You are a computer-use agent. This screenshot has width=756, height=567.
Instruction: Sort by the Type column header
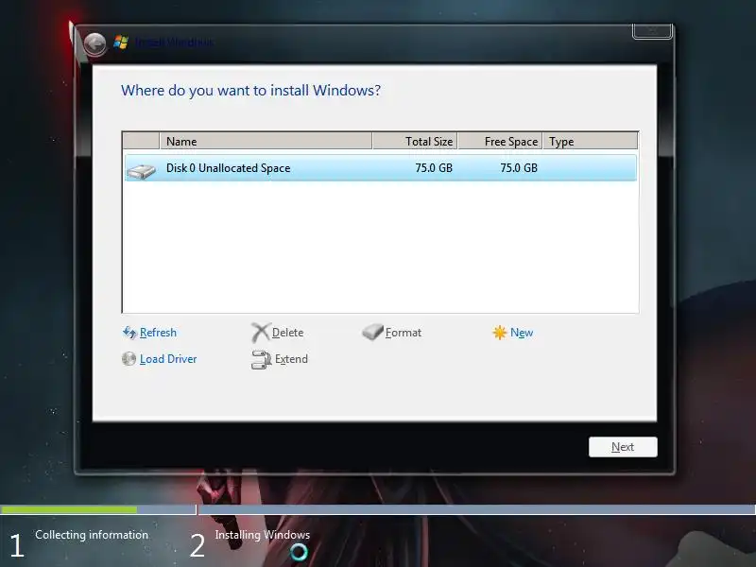590,141
